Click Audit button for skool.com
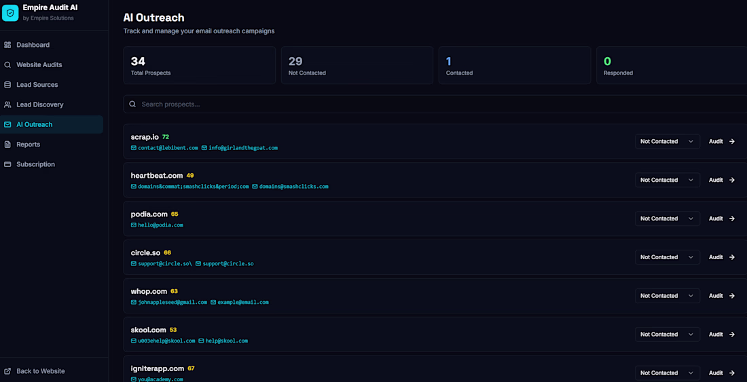Viewport: 747px width, 382px height. pyautogui.click(x=722, y=334)
